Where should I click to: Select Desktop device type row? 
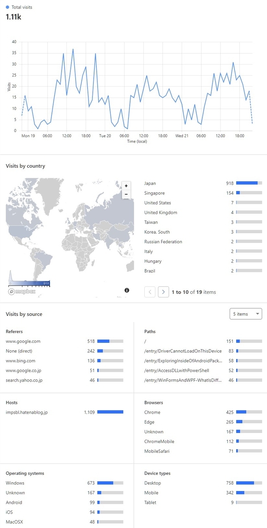pos(203,483)
